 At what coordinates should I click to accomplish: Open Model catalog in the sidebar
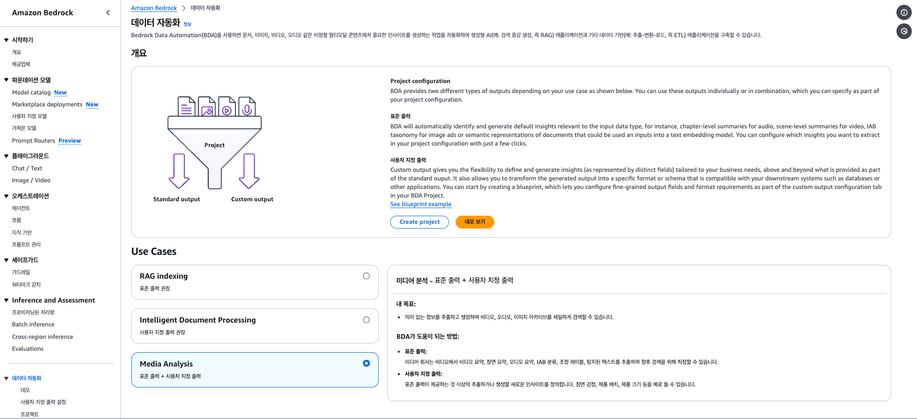[31, 93]
